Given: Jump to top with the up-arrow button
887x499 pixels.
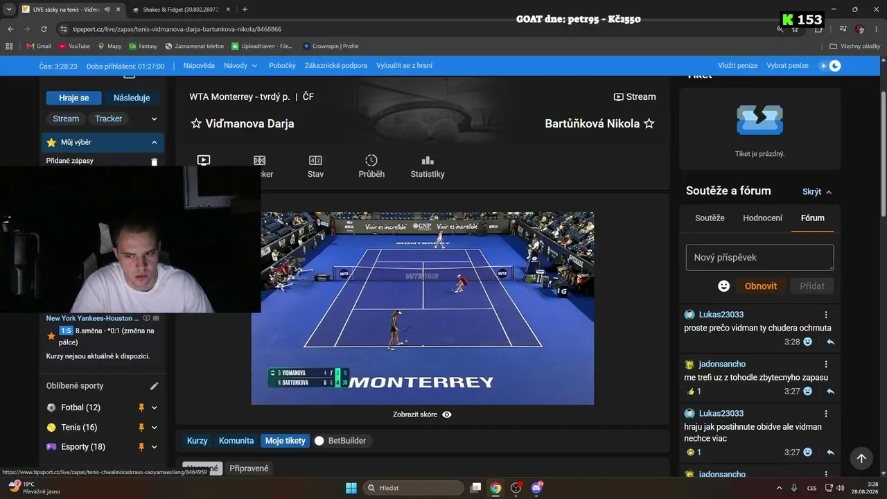Looking at the screenshot, I should 861,458.
